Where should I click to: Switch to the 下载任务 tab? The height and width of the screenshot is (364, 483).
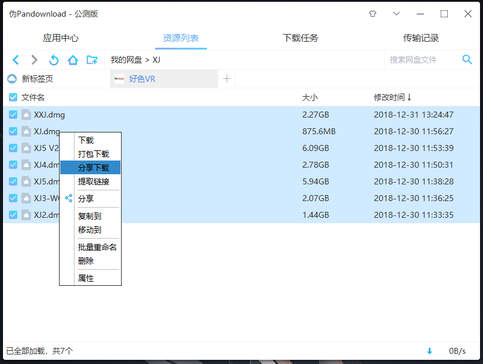tap(301, 38)
